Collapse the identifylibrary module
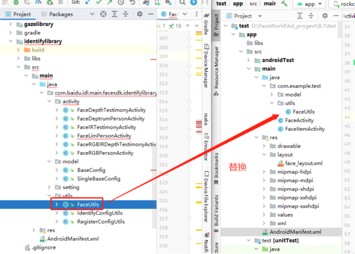 click(x=10, y=41)
